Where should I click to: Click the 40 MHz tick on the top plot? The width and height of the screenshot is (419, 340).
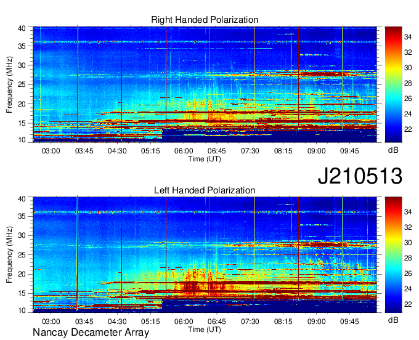coord(22,28)
